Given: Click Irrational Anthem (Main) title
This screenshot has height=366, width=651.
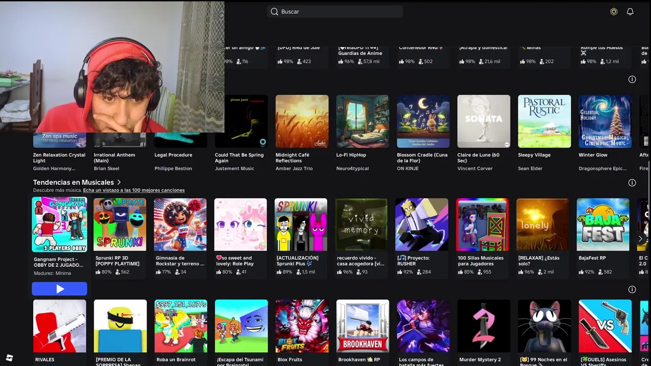Looking at the screenshot, I should pos(114,158).
